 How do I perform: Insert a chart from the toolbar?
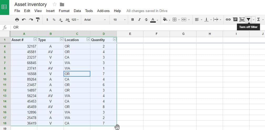[x=242, y=20]
